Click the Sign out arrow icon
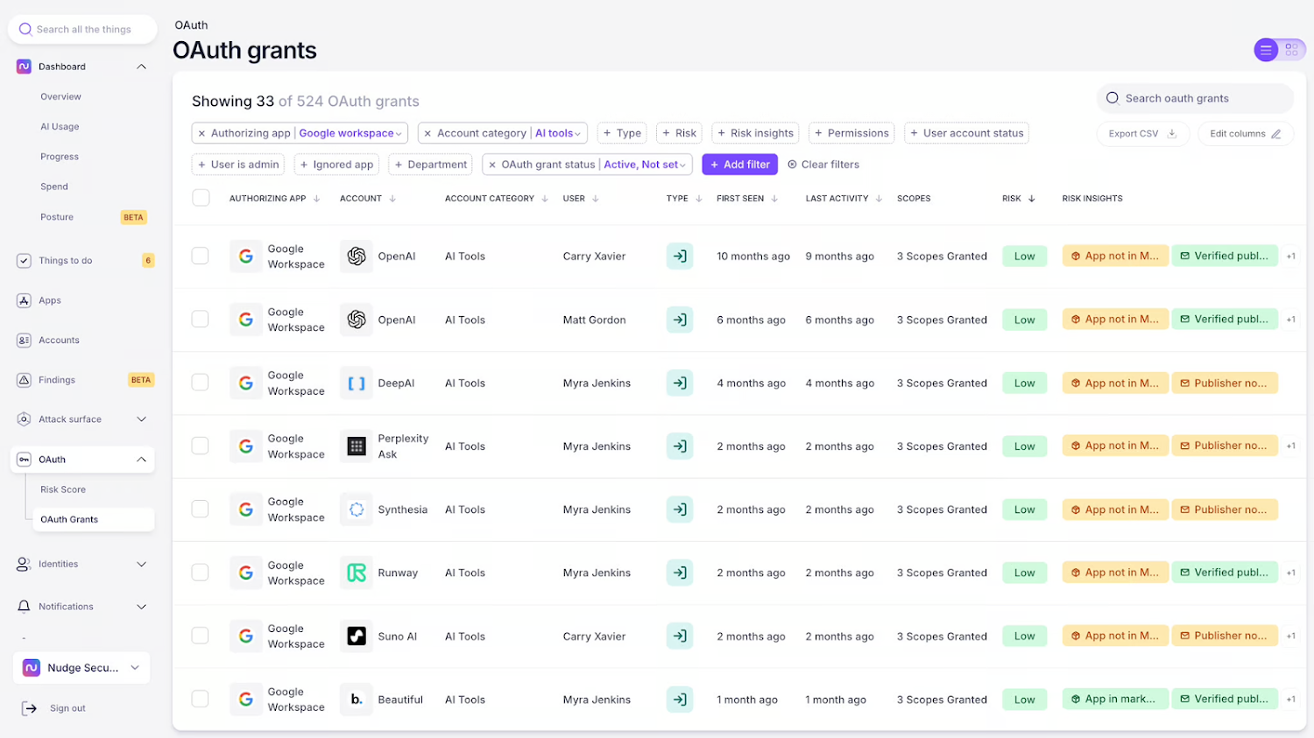 pyautogui.click(x=30, y=708)
